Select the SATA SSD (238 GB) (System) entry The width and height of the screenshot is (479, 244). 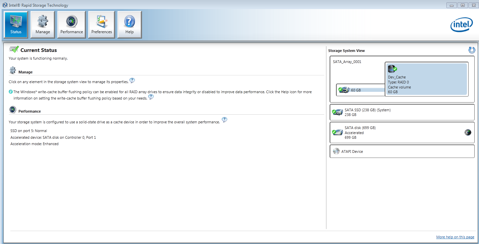pyautogui.click(x=402, y=112)
